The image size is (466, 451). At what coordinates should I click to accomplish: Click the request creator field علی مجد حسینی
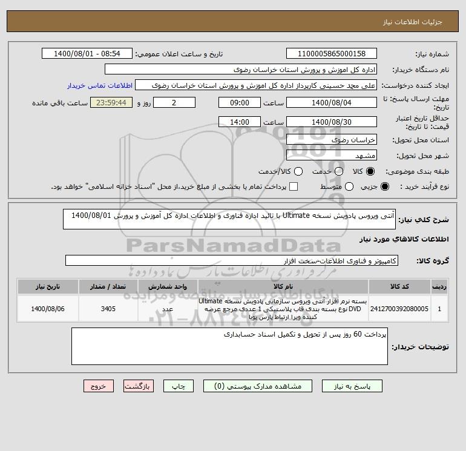(256, 85)
